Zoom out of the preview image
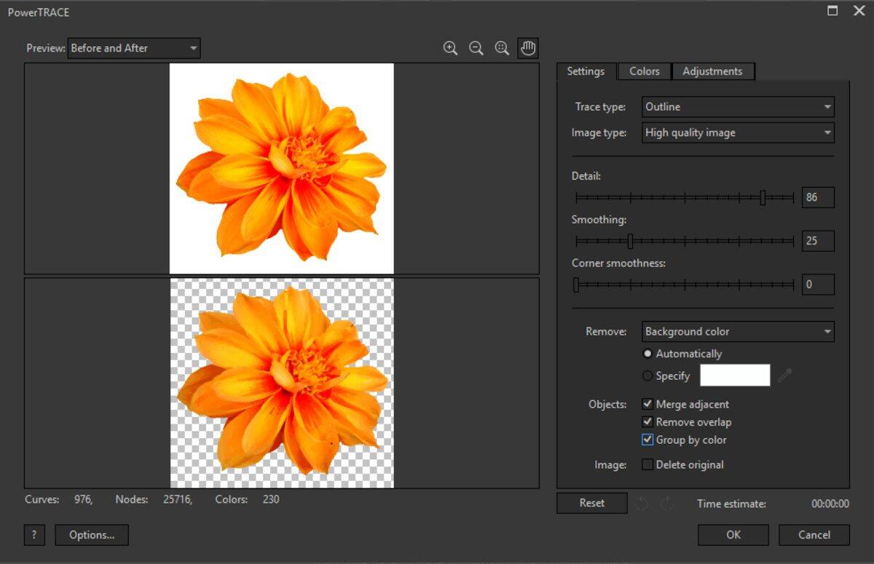This screenshot has width=874, height=564. (x=476, y=48)
